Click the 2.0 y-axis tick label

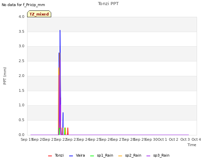coord(21,76)
